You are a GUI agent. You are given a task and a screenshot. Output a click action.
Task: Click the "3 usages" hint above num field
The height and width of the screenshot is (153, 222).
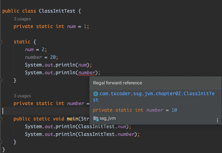[x=22, y=18]
